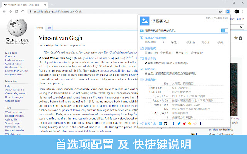Close the Vincent van Gogh browser tab
The width and height of the screenshot is (247, 154).
(x=45, y=5)
